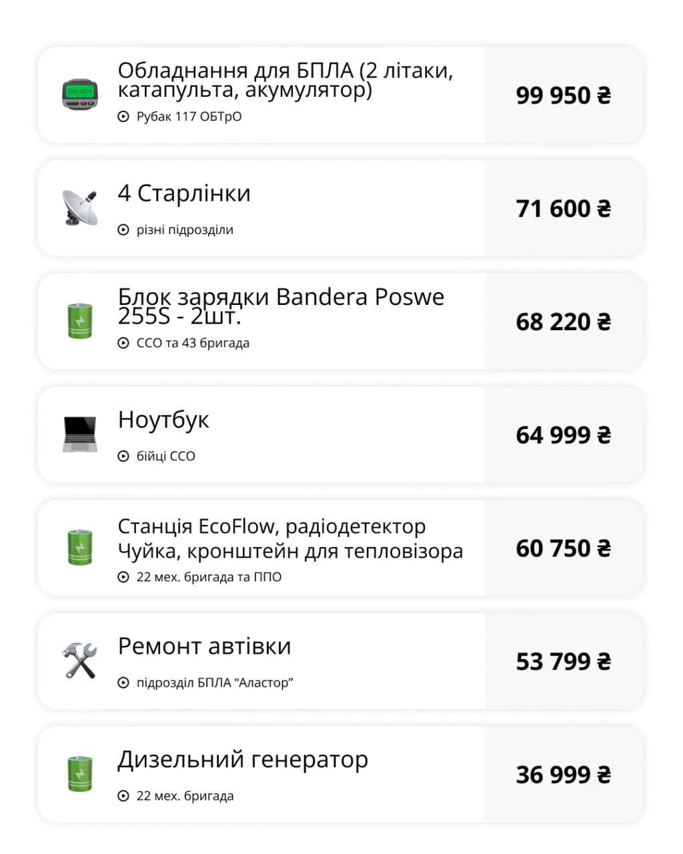Click the battery icon beside Дизельний генератор
The image size is (683, 854).
pos(80,774)
